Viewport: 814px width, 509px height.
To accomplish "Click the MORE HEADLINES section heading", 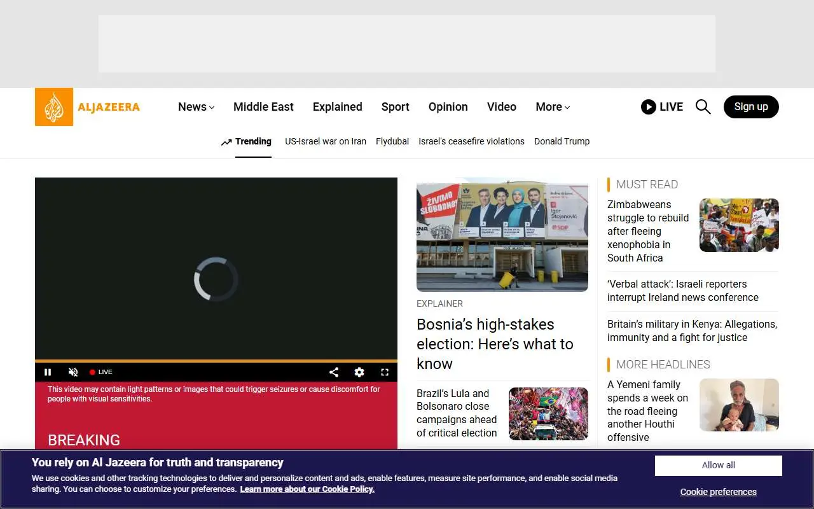I will pos(663,365).
